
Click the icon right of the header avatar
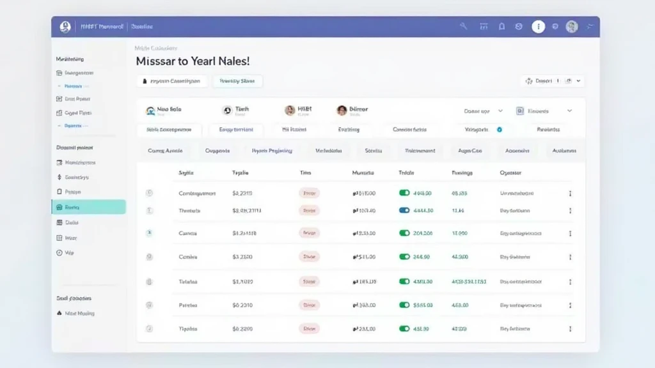590,26
